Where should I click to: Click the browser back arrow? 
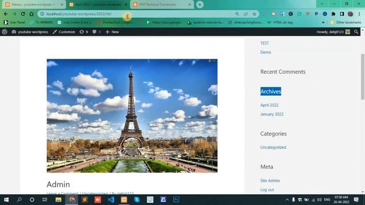click(x=6, y=14)
